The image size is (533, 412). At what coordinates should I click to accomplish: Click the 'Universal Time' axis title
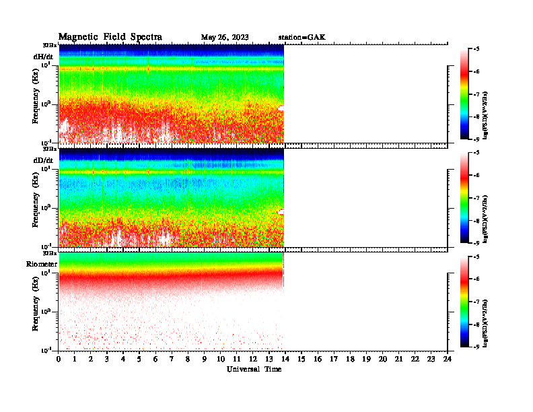coord(254,369)
